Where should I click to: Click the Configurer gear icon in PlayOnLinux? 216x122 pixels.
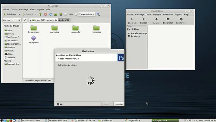coord(181,19)
